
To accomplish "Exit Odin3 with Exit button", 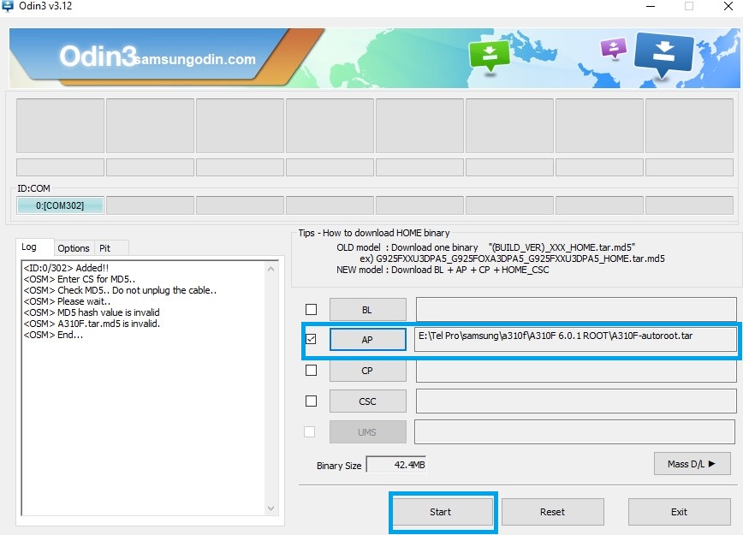I will [x=679, y=512].
